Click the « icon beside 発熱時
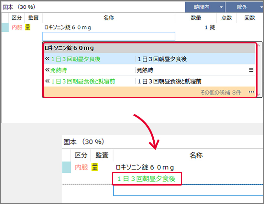The height and width of the screenshot is (204, 264). pos(47,70)
